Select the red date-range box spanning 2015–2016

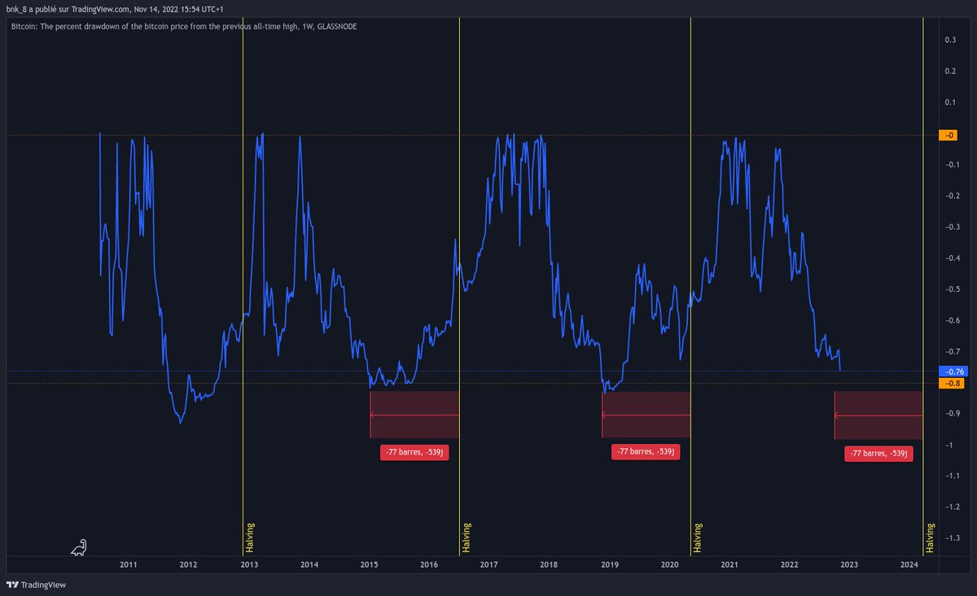click(414, 415)
